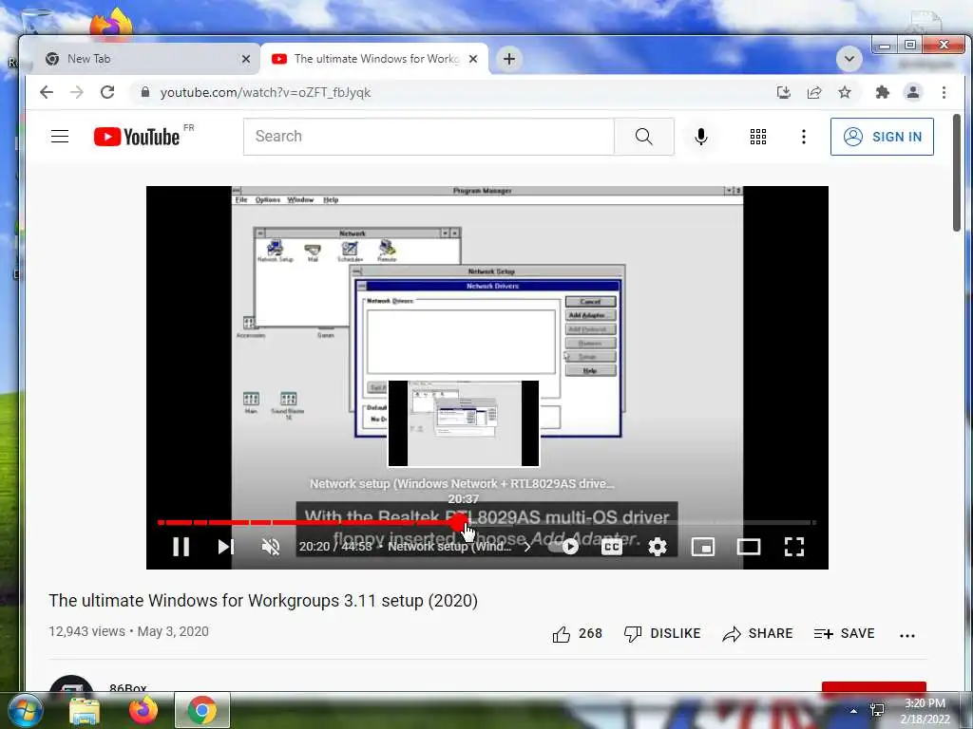
Task: Open a new browser tab
Action: (509, 59)
